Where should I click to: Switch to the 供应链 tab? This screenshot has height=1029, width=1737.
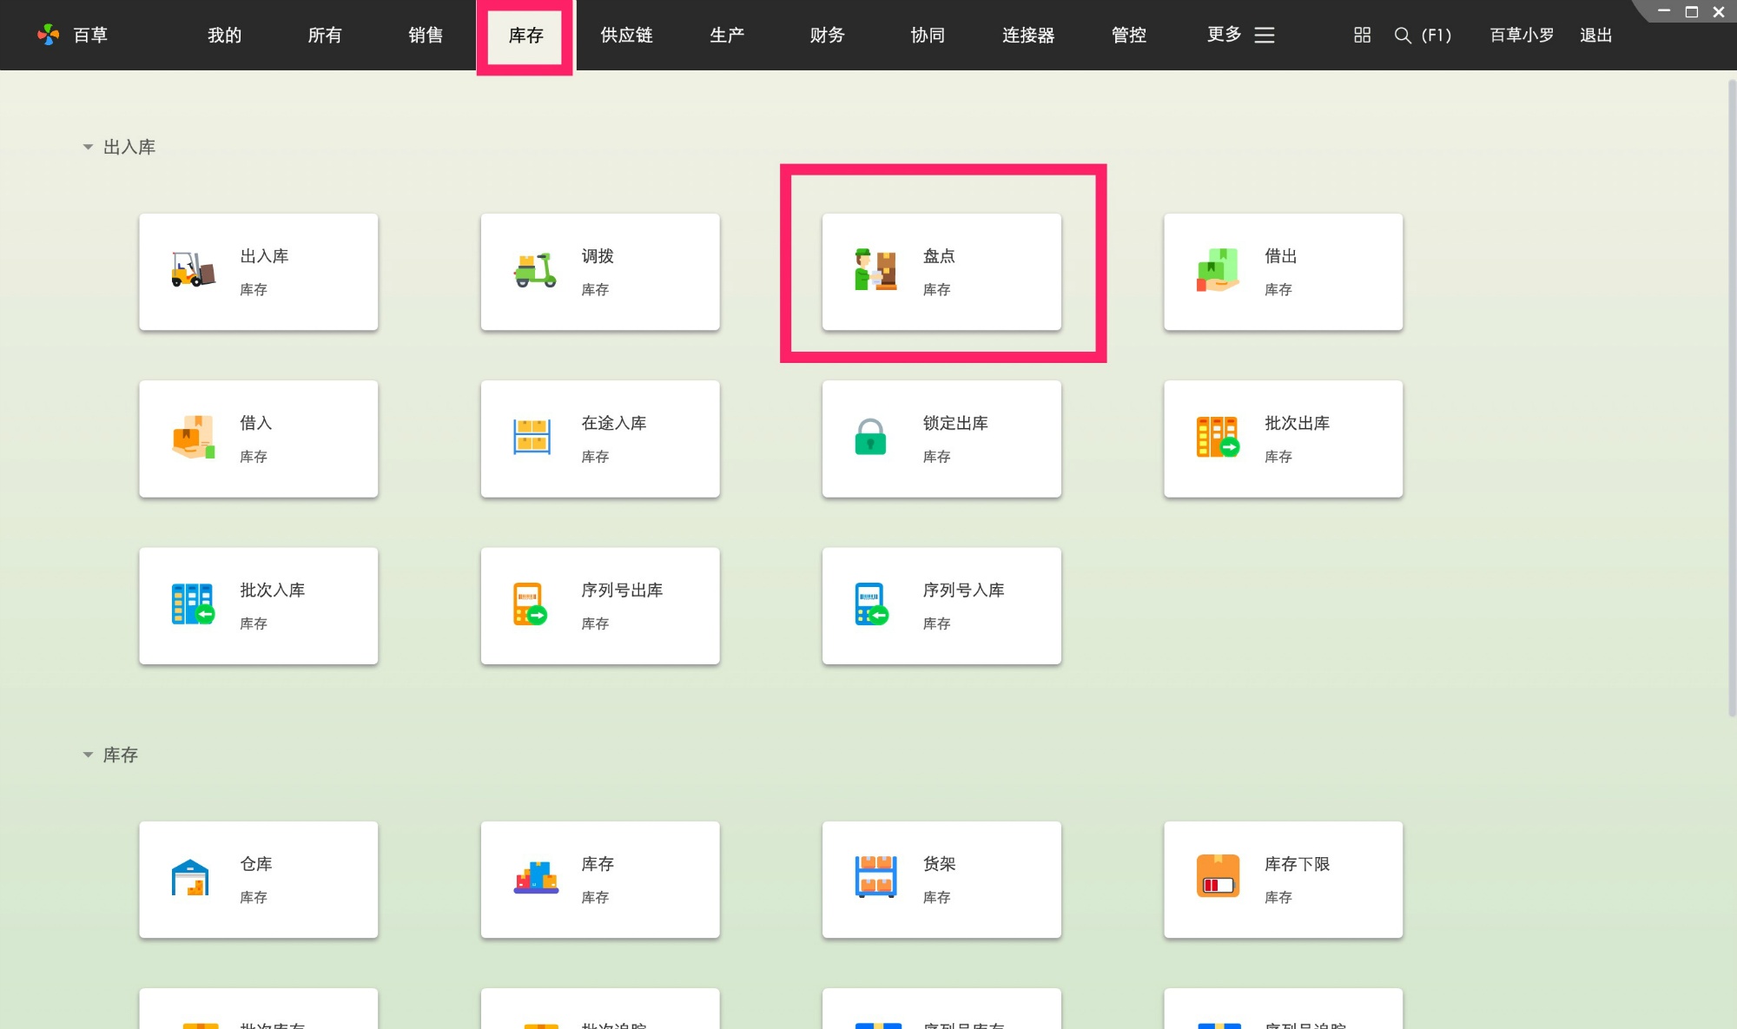[x=625, y=35]
